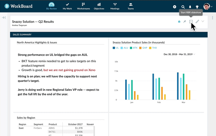
Task: Click the Sales by Region heading
Action: tap(26, 118)
